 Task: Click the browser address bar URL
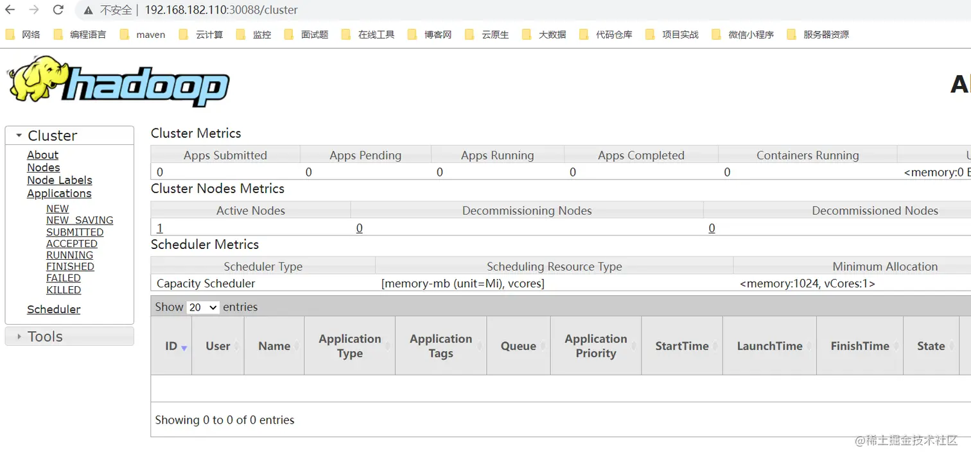(221, 10)
